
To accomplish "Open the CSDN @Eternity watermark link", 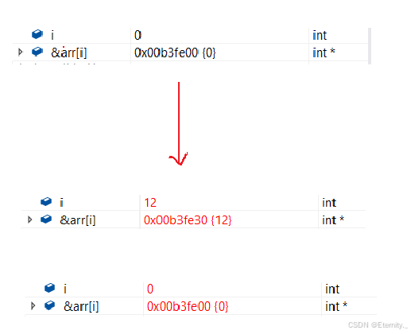I will click(378, 325).
